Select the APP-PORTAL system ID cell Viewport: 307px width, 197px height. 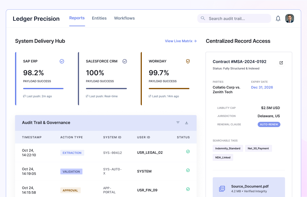click(109, 190)
